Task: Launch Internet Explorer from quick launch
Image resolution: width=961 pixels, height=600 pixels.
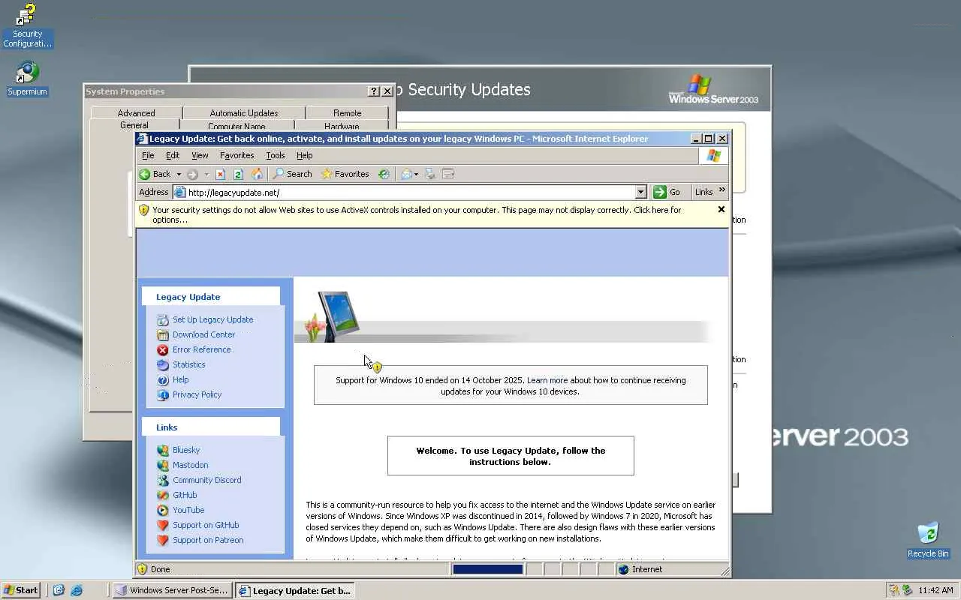Action: (x=76, y=590)
